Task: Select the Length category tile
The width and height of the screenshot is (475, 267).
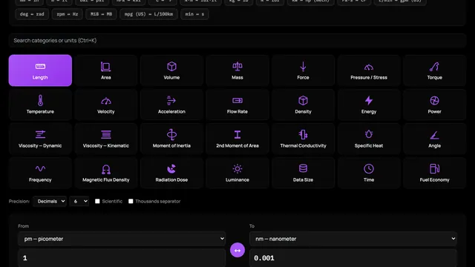Action: 40,70
